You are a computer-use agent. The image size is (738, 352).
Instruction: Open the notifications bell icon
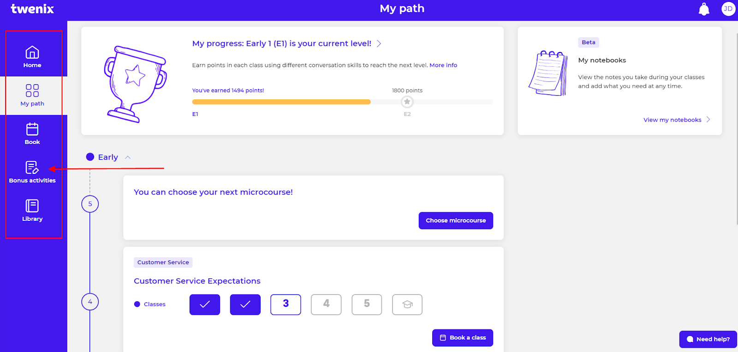click(703, 9)
